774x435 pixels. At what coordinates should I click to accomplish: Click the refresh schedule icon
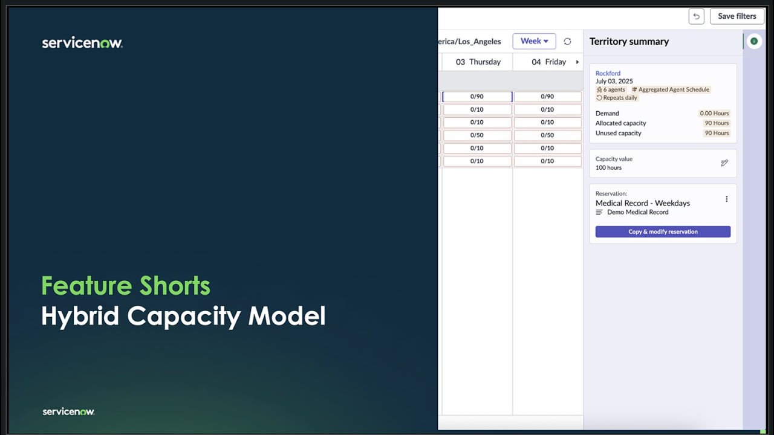(567, 41)
